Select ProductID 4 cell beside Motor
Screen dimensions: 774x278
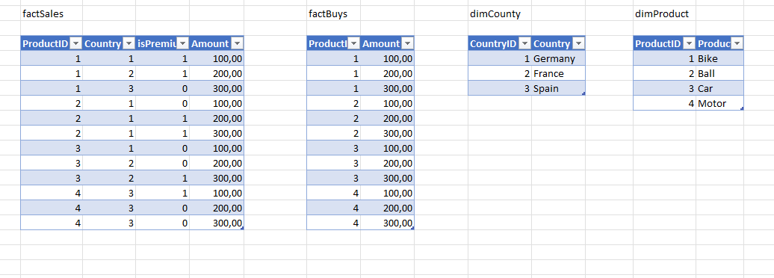(664, 103)
